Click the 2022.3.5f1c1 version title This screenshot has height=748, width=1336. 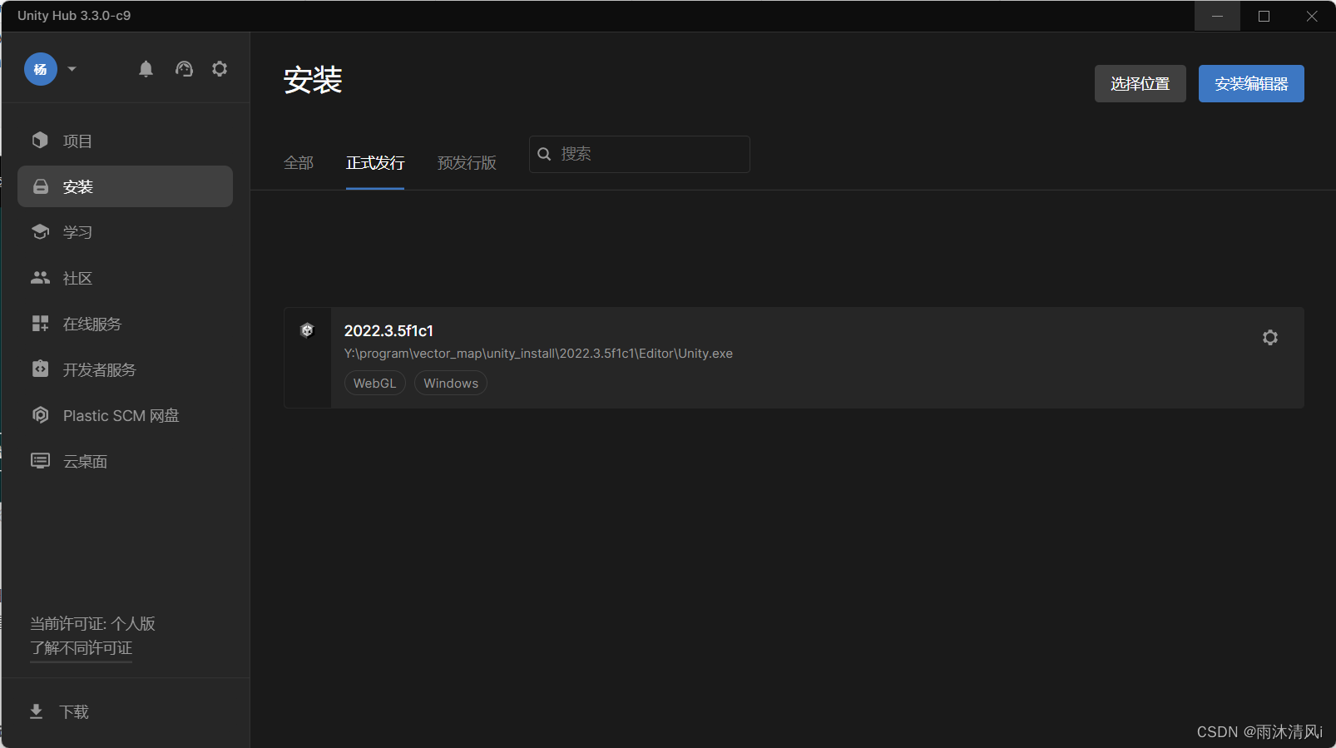point(388,330)
